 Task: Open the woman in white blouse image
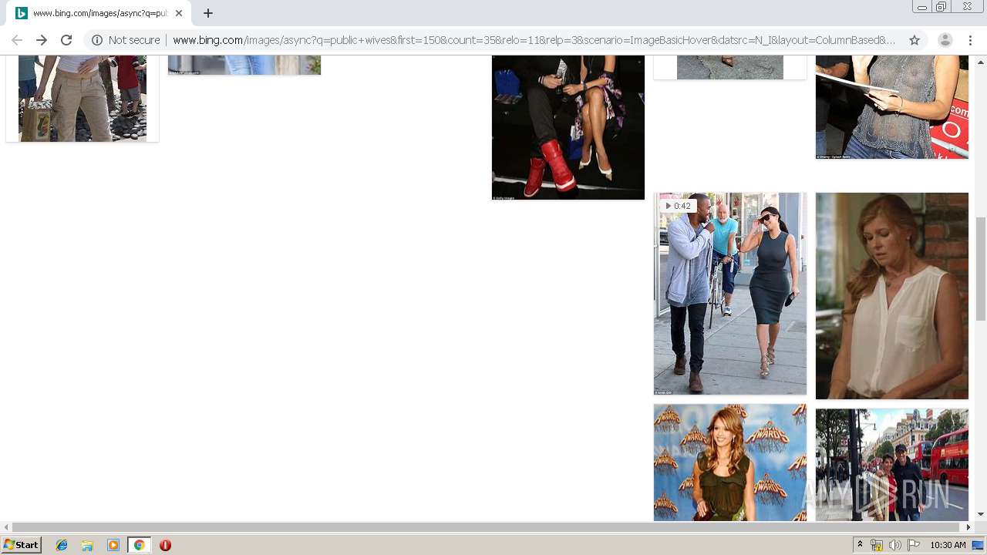[892, 296]
